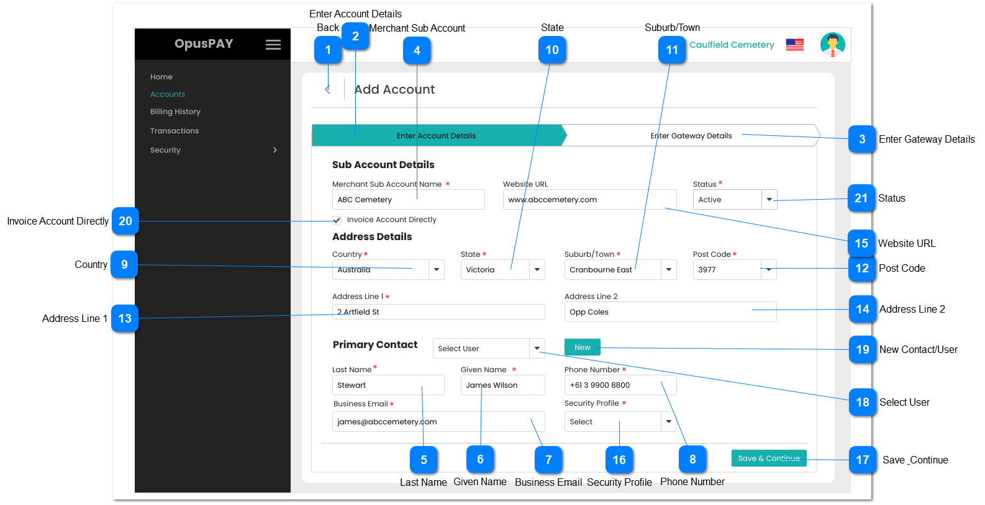Click the US flag language icon
The height and width of the screenshot is (505, 985).
(x=794, y=45)
